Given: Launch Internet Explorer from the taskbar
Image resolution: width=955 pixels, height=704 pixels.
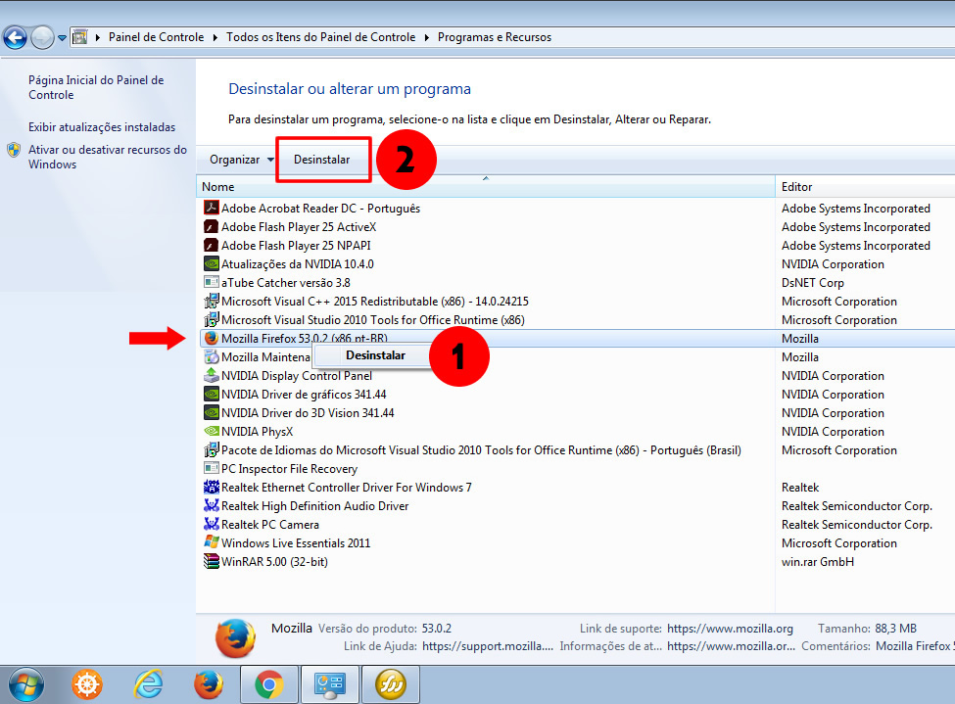Looking at the screenshot, I should coord(148,684).
